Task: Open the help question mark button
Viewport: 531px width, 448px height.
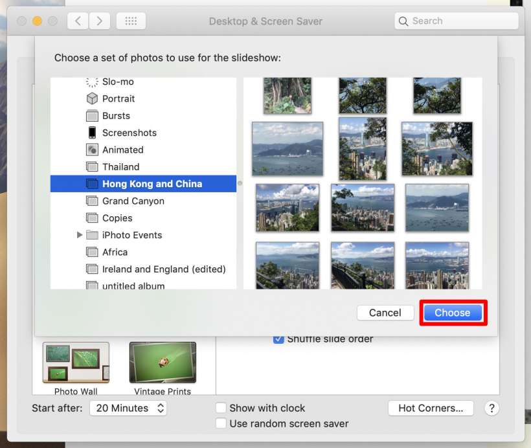Action: click(491, 408)
